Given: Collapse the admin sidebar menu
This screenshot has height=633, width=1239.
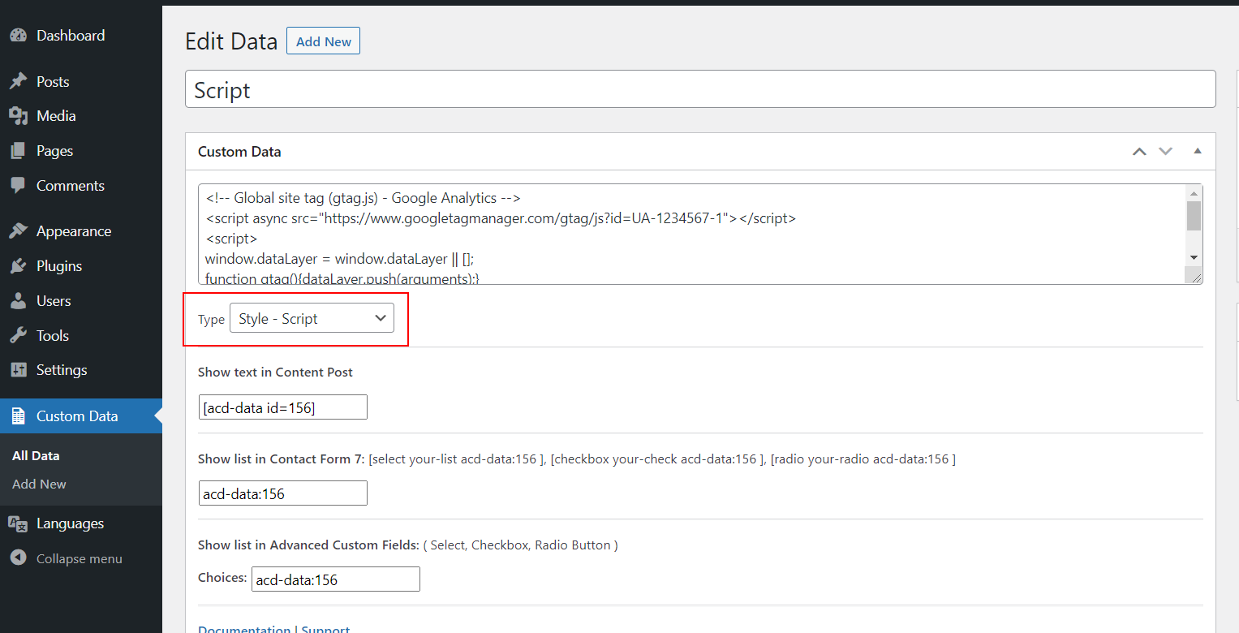Looking at the screenshot, I should pos(80,558).
